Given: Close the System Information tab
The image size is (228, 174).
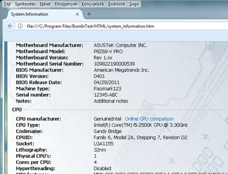Looking at the screenshot, I should [77, 14].
